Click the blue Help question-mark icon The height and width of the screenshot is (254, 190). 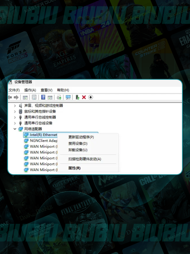point(43,97)
